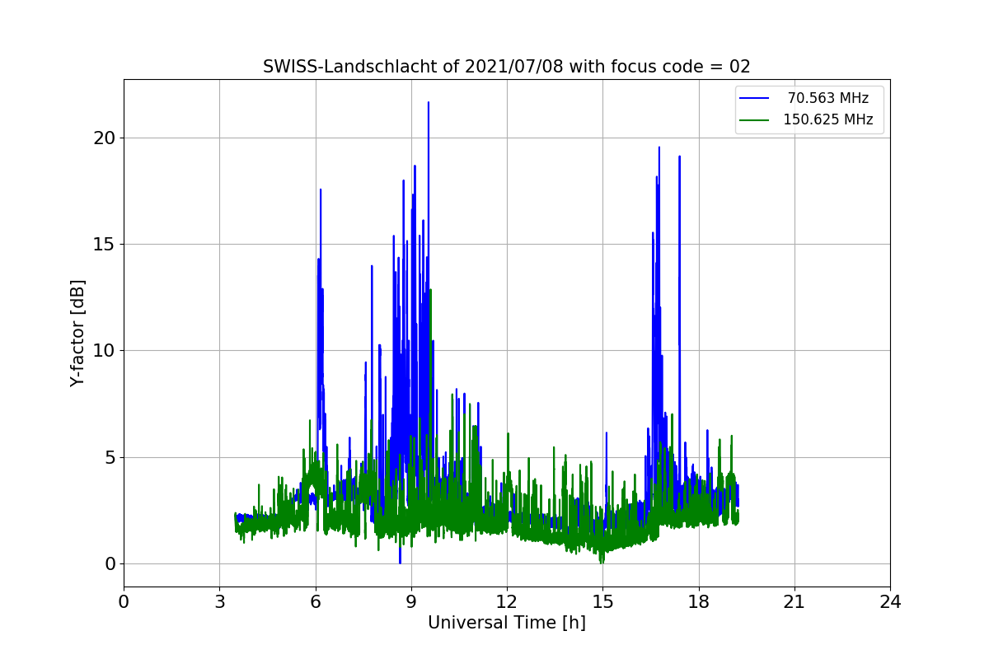The width and height of the screenshot is (989, 659).
Task: Click x-axis tick label 0
Action: point(124,602)
